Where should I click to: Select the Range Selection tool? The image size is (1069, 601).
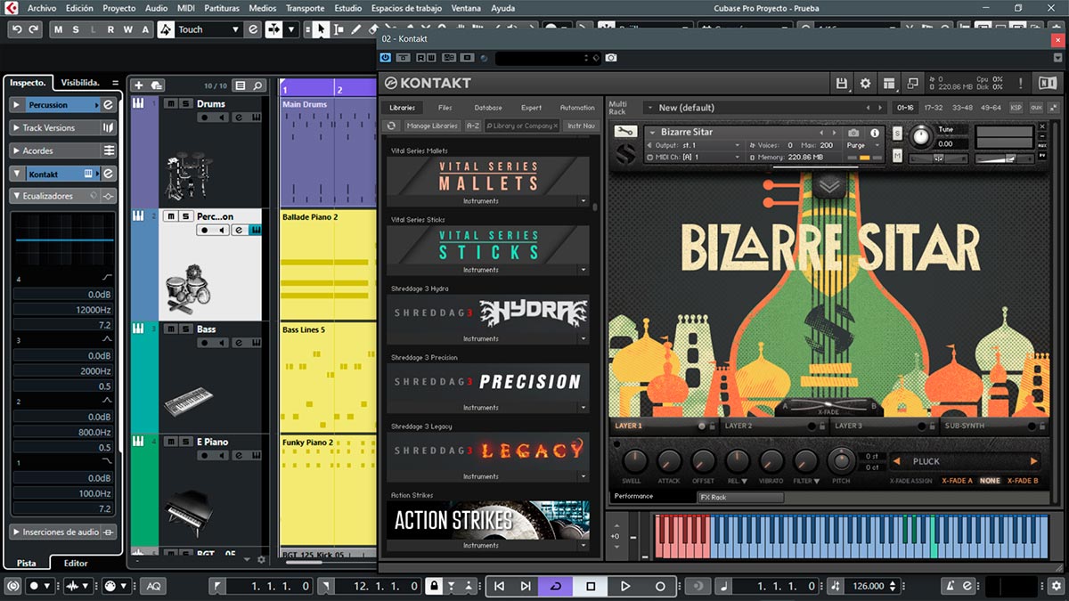[338, 29]
